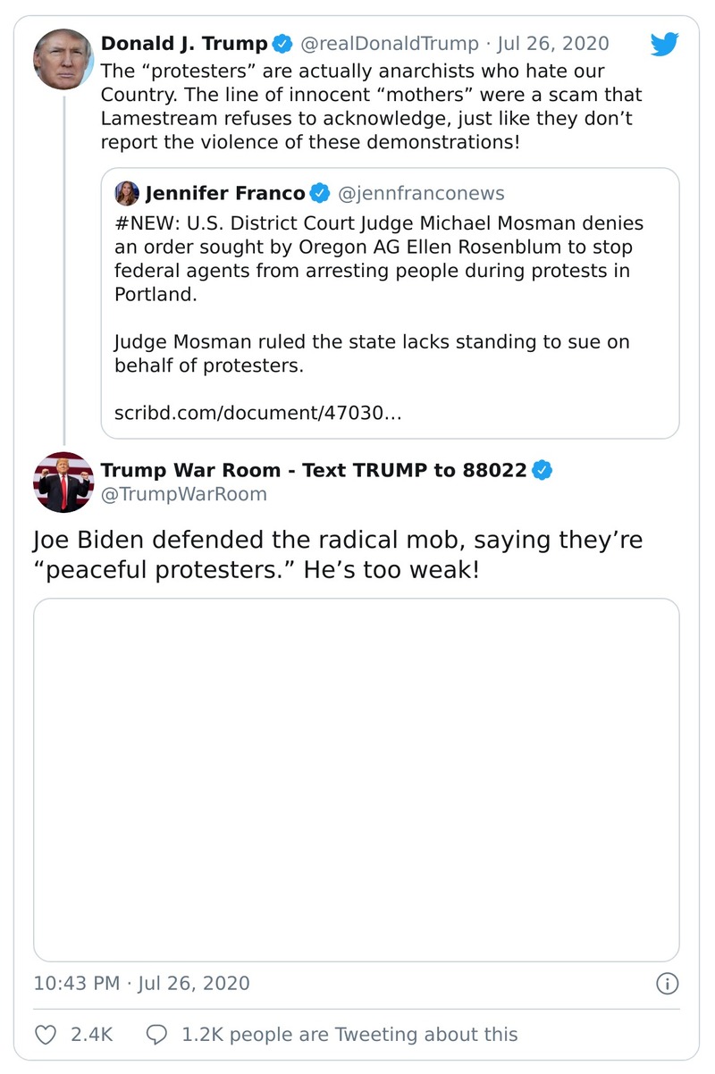Visit the @realDonaldTrump handle
The height and width of the screenshot is (1074, 715).
[389, 43]
